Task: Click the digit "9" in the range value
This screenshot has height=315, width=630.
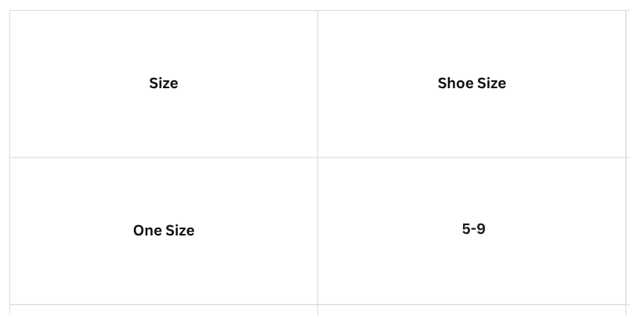Action: point(481,229)
